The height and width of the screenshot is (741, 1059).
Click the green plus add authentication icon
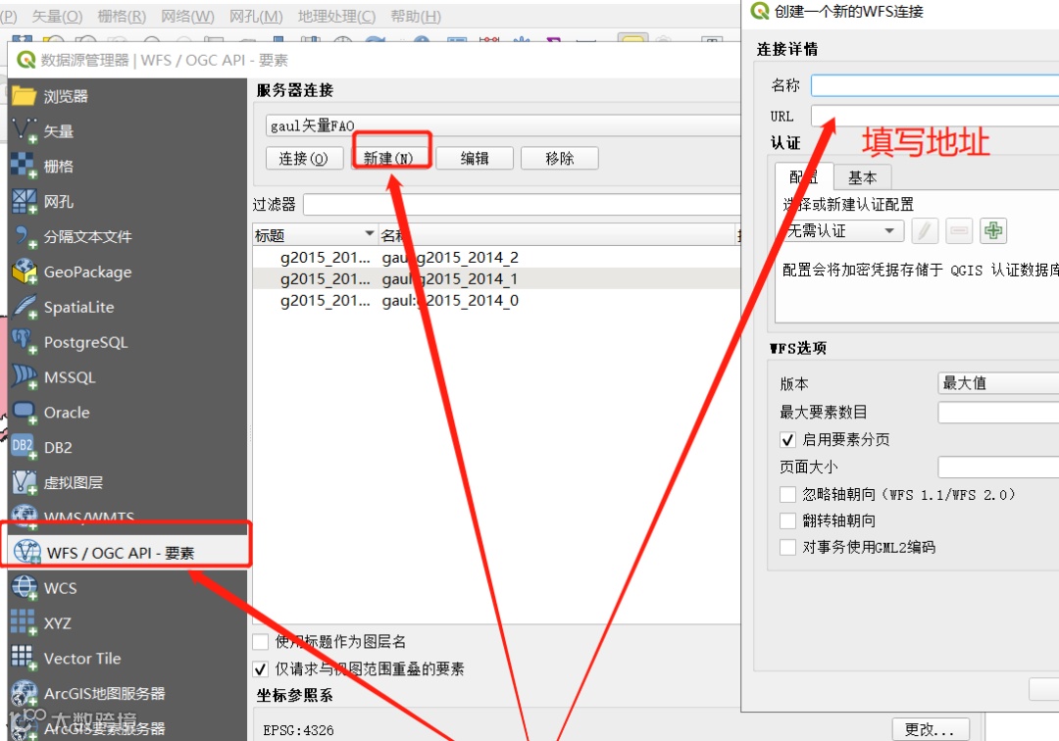[992, 230]
